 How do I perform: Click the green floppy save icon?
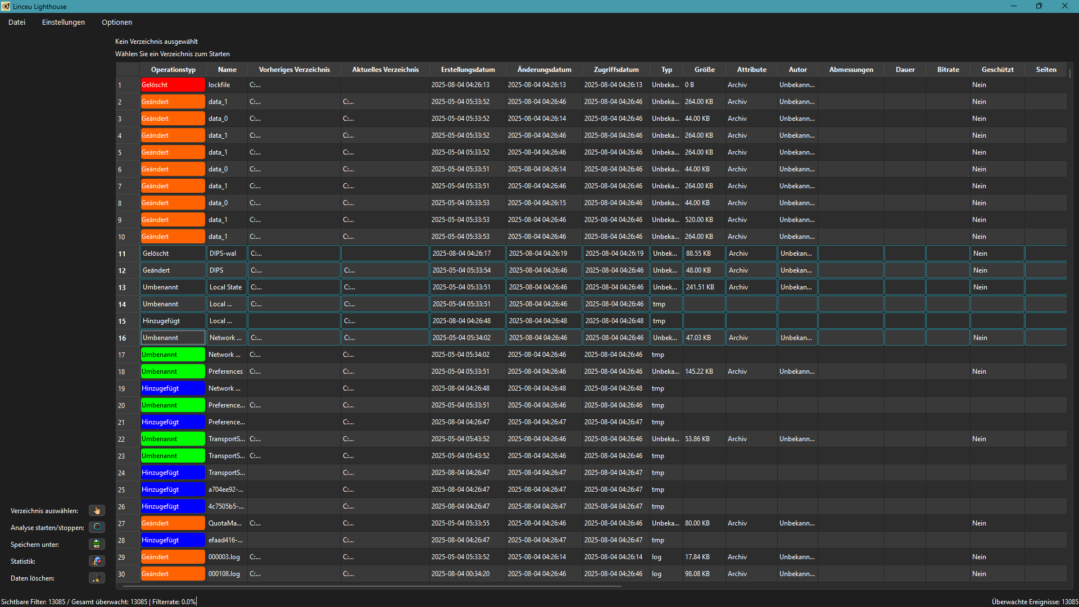click(x=97, y=544)
